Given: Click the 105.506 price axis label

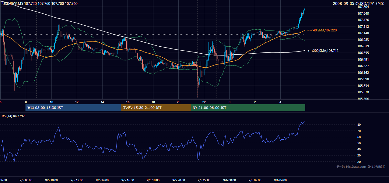Looking at the screenshot, I should click(x=363, y=99).
